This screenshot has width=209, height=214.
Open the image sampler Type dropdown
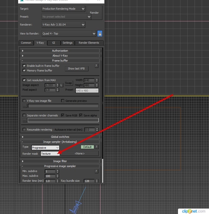pyautogui.click(x=45, y=148)
